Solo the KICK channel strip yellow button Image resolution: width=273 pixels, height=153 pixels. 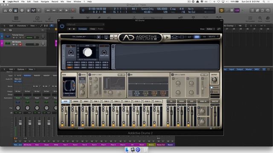(x=62, y=125)
